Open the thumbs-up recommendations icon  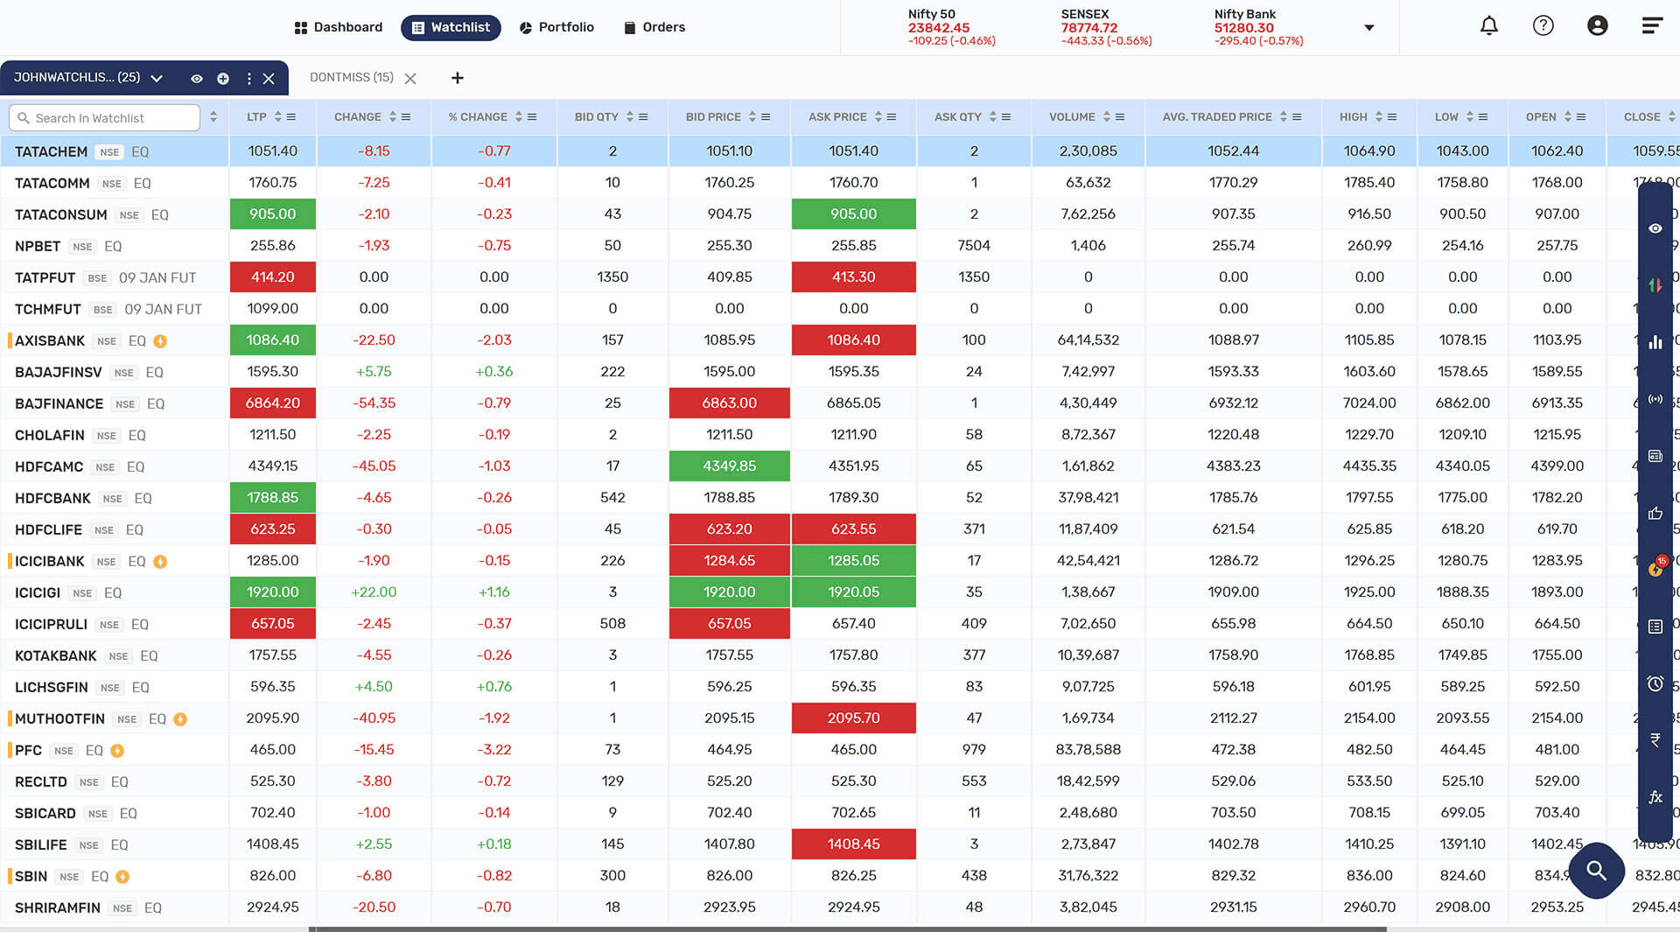pyautogui.click(x=1655, y=513)
